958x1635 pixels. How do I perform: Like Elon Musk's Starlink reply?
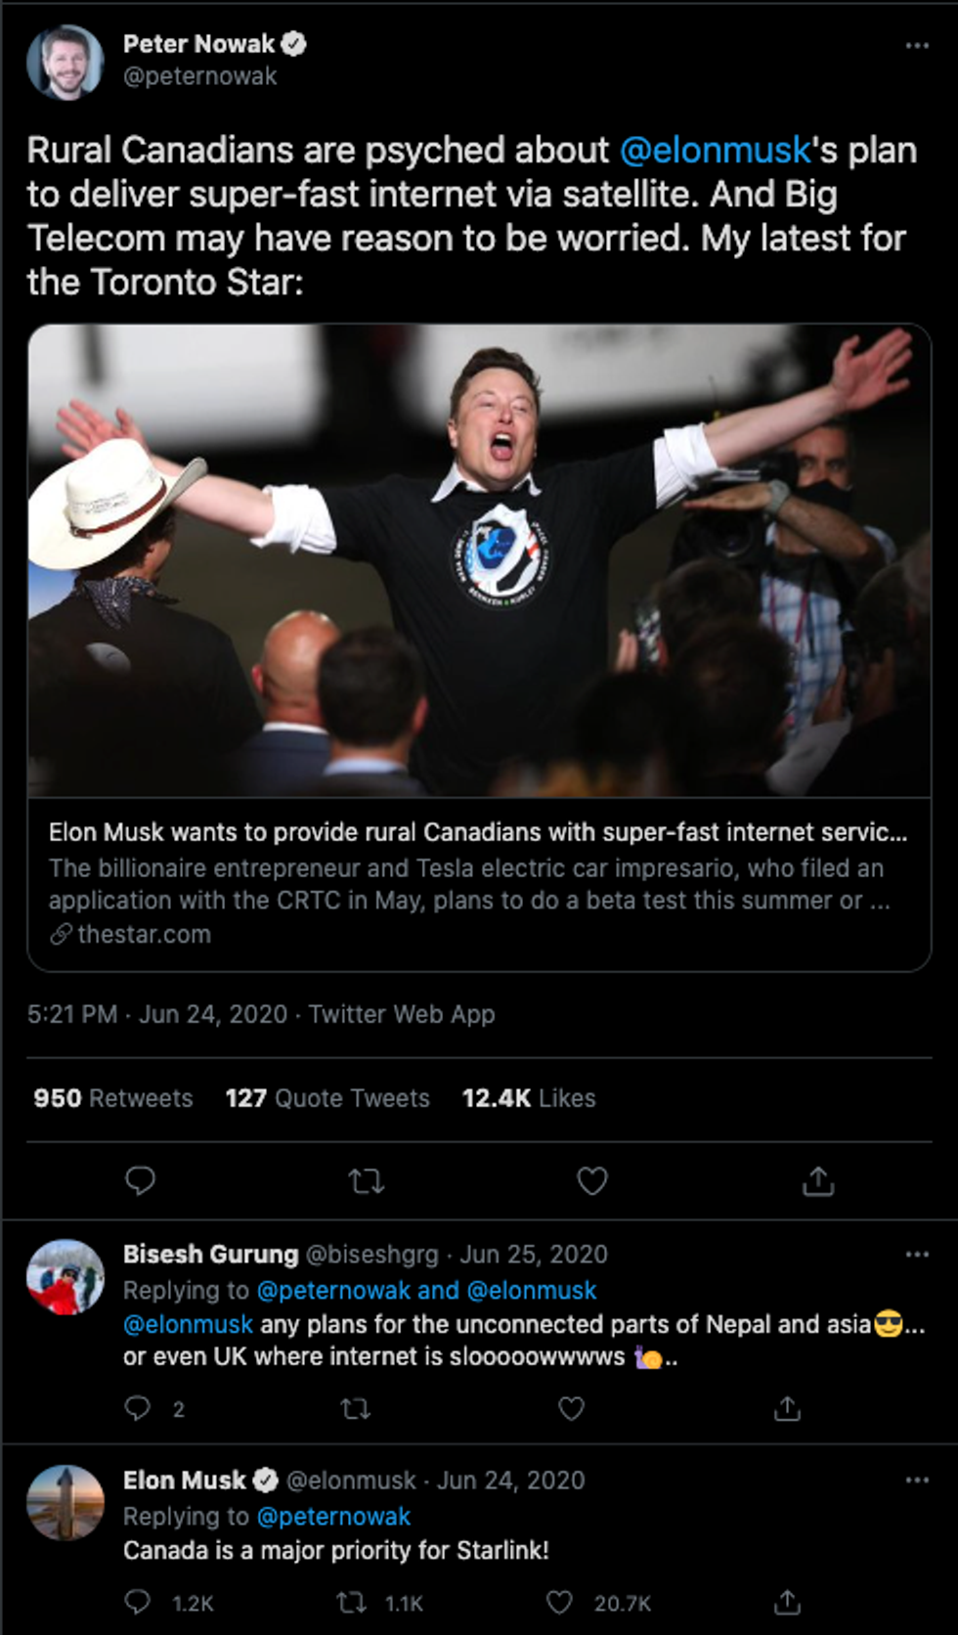(x=559, y=1603)
